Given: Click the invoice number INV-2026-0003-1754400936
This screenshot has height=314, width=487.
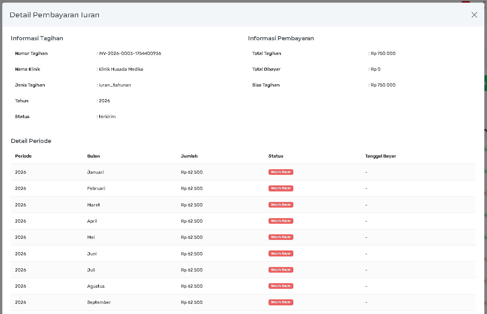Looking at the screenshot, I should (x=130, y=53).
